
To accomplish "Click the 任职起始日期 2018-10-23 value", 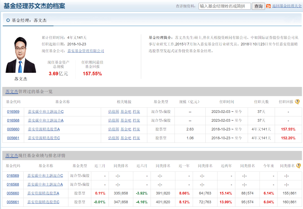I will click(77, 44).
